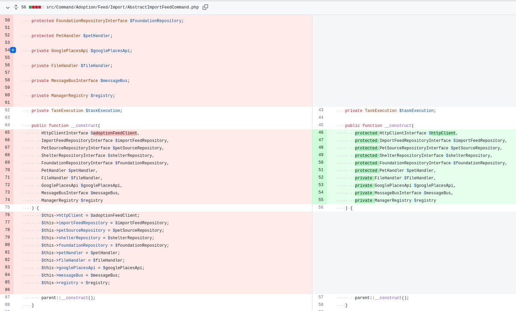
Task: Click the 'protected PetHandler $petHandler;' deleted line
Action: pos(72,36)
